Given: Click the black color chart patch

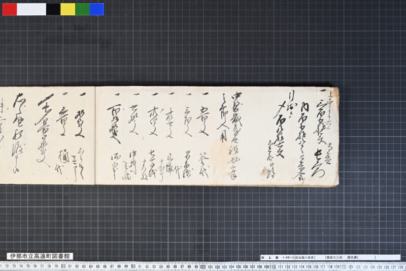Looking at the screenshot, I should coord(53,9).
